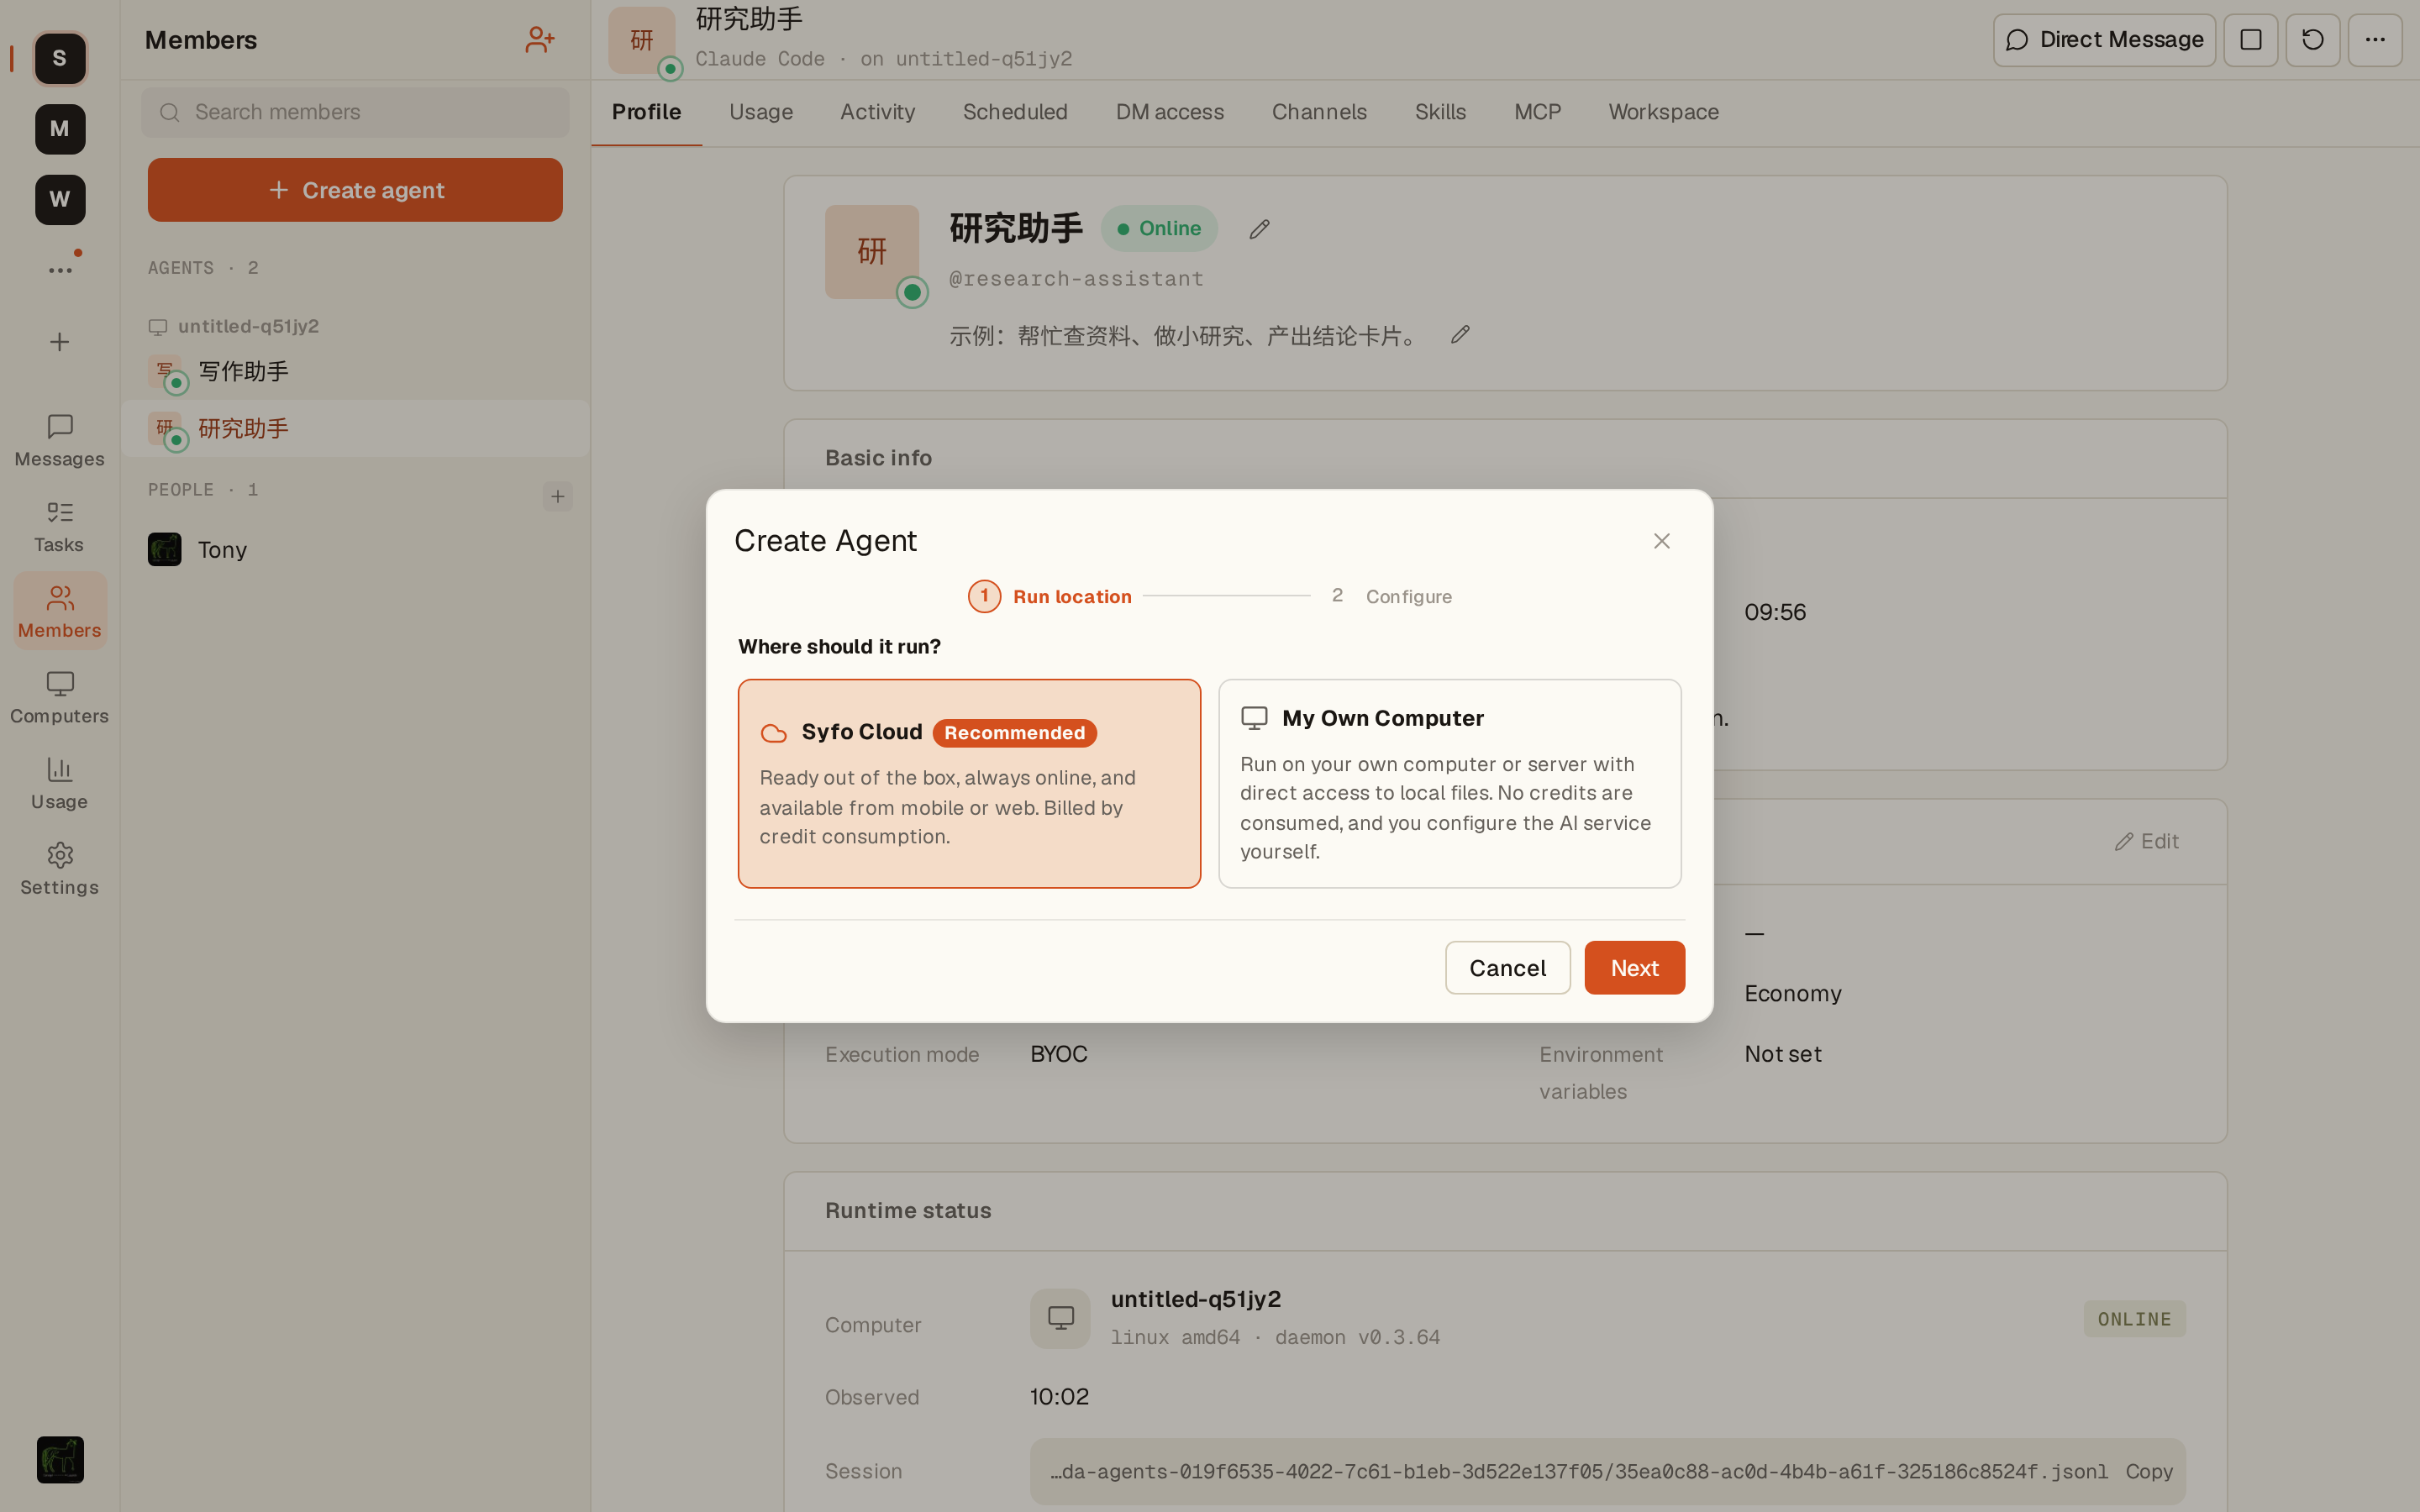Image resolution: width=2420 pixels, height=1512 pixels.
Task: Click the Run location step 1 indicator
Action: point(1049,596)
